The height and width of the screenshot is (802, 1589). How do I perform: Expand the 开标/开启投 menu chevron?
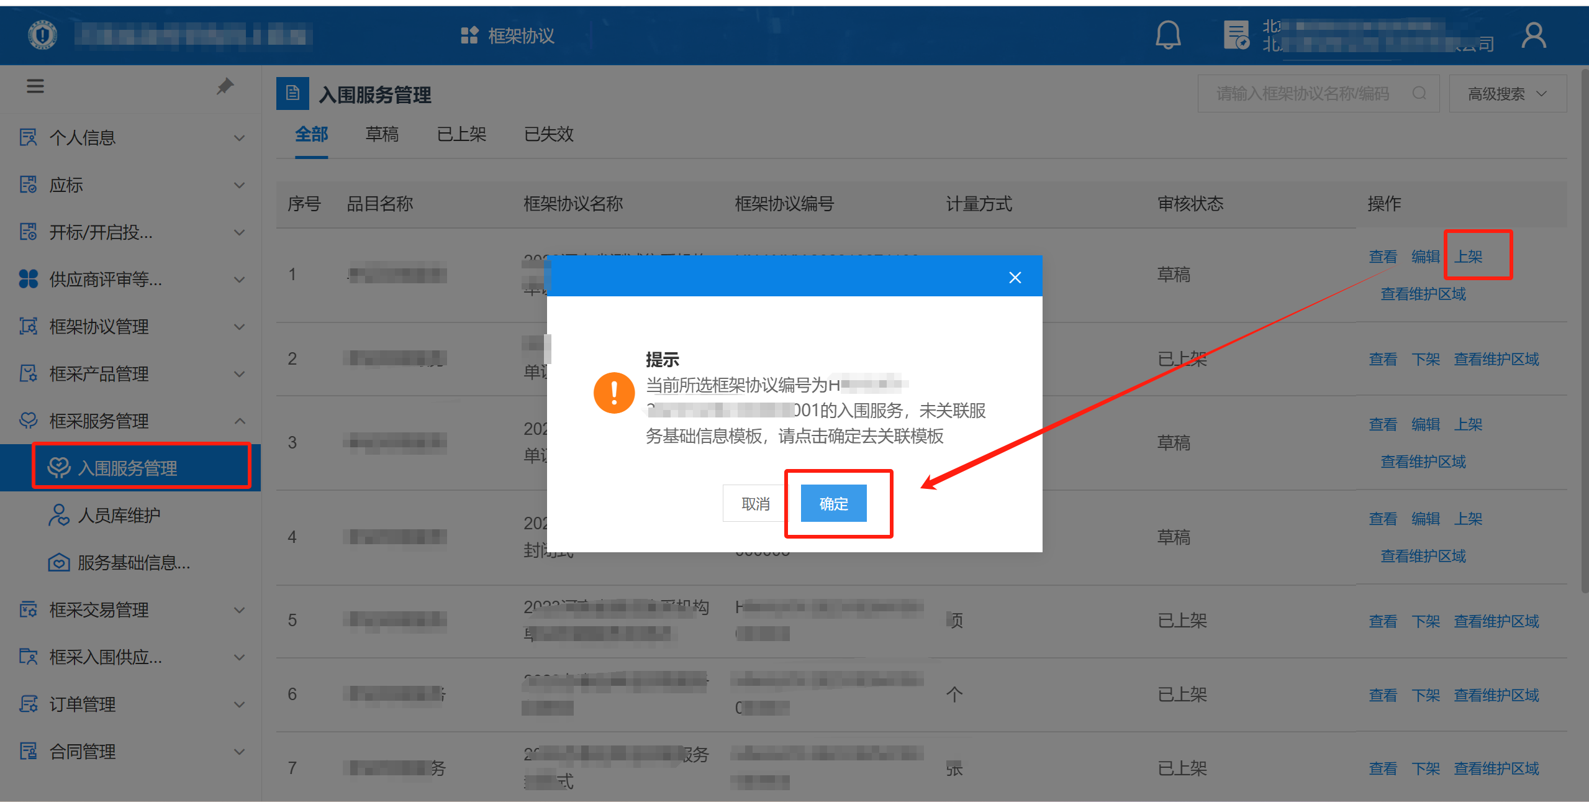click(239, 232)
